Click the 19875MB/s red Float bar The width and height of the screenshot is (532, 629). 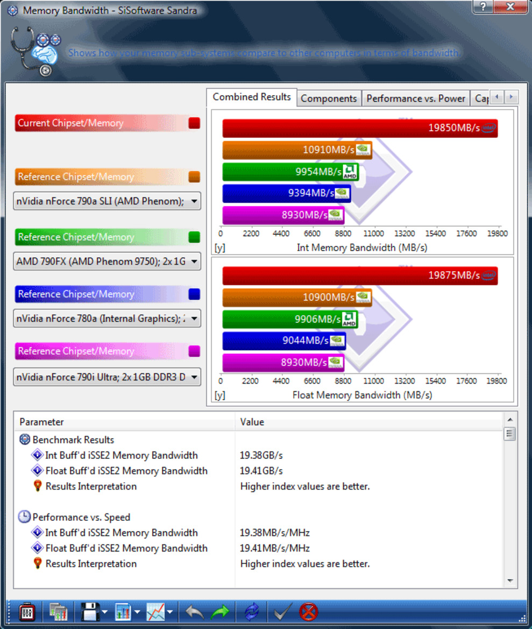(x=360, y=275)
